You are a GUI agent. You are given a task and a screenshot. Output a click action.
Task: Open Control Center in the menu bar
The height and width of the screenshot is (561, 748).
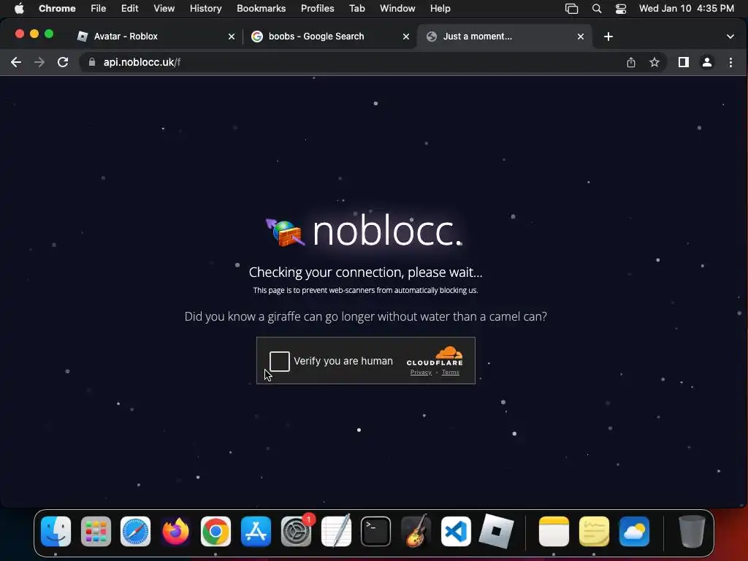(621, 9)
